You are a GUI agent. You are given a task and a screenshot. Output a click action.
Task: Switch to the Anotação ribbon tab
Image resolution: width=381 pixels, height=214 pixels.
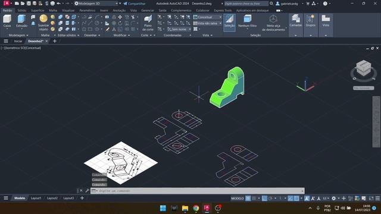click(119, 11)
